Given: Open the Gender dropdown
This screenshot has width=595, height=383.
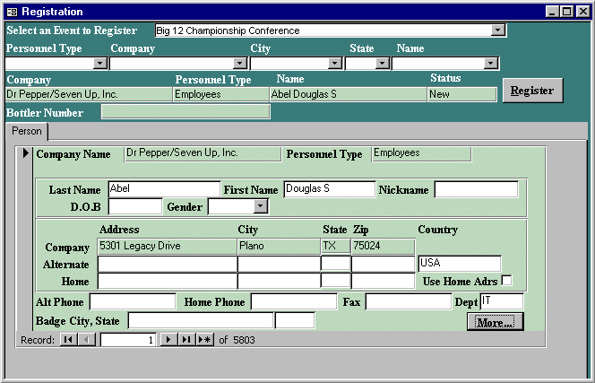Looking at the screenshot, I should (x=260, y=206).
